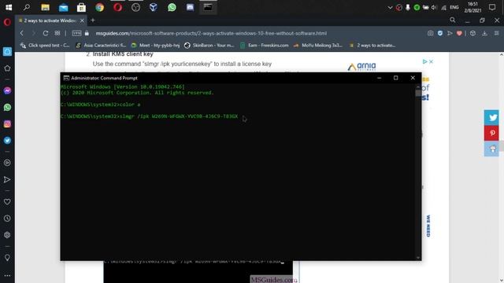Screen dimensions: 504x283
Task: Open sidebar heart bookmarks icon
Action: (7, 202)
